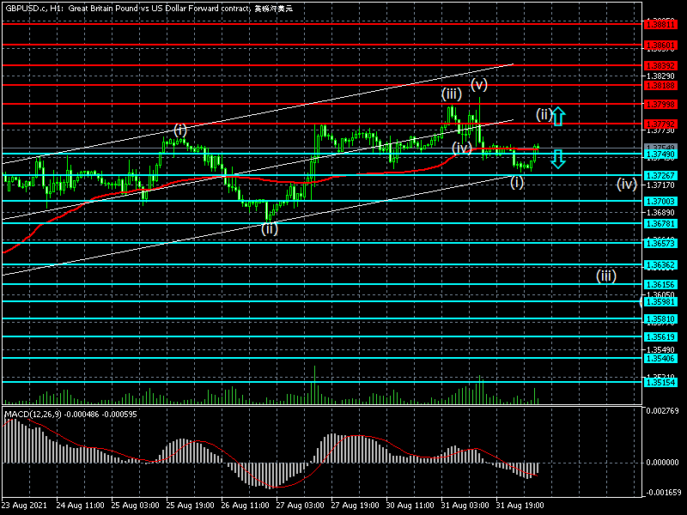Select the red 1.38188 price label
The image size is (687, 515).
click(660, 86)
